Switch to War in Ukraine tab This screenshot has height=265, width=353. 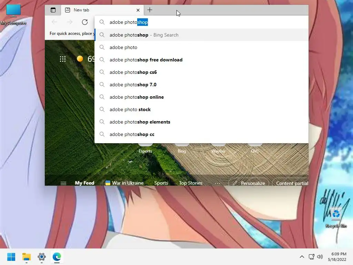point(124,183)
